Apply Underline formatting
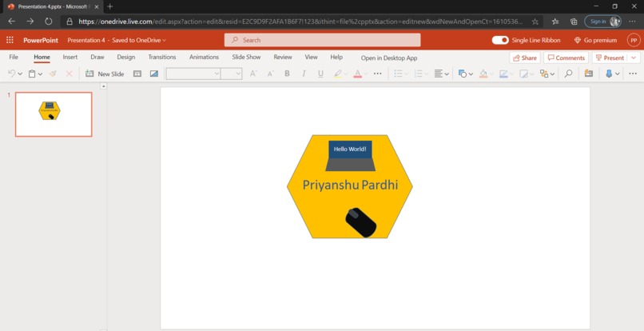 pos(320,74)
